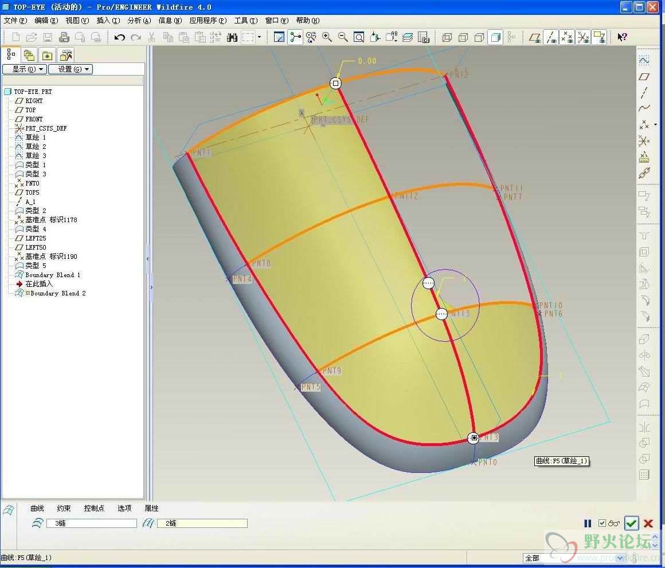Click the context help arrow icon
The image size is (665, 568).
pyautogui.click(x=622, y=37)
